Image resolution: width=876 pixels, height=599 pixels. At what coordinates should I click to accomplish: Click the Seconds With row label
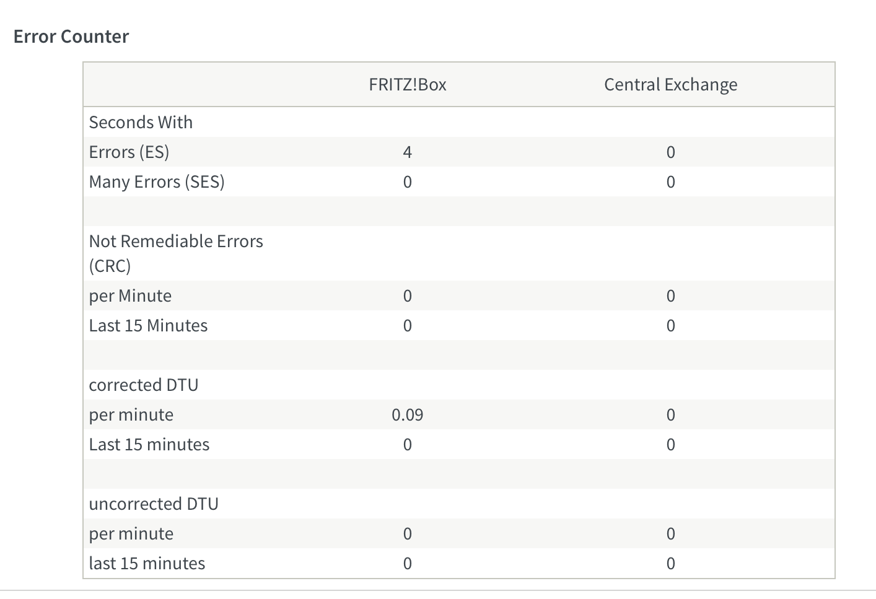click(141, 123)
